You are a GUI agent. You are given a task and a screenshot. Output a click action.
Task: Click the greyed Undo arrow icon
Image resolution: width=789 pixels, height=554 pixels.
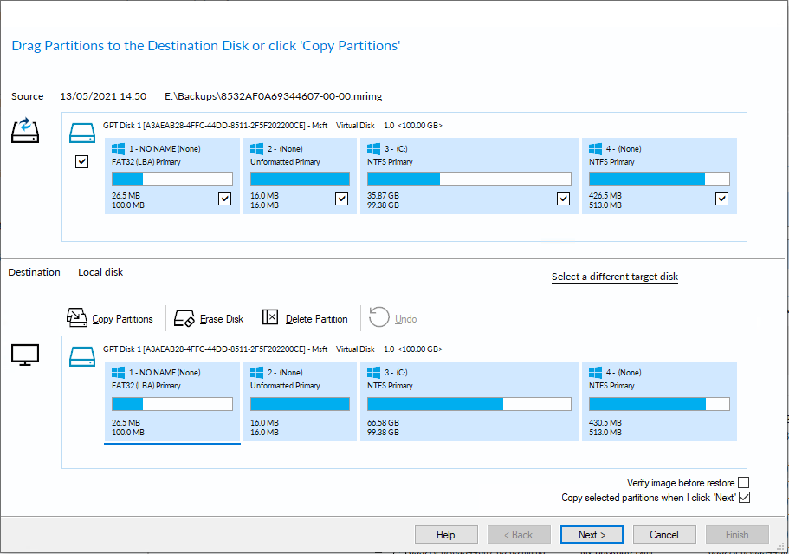pos(378,317)
